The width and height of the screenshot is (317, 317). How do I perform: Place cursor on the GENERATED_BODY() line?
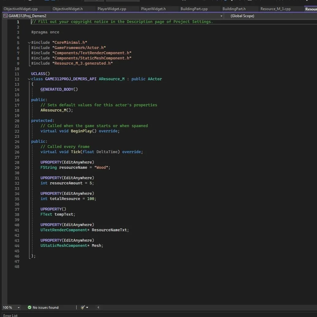pyautogui.click(x=59, y=89)
